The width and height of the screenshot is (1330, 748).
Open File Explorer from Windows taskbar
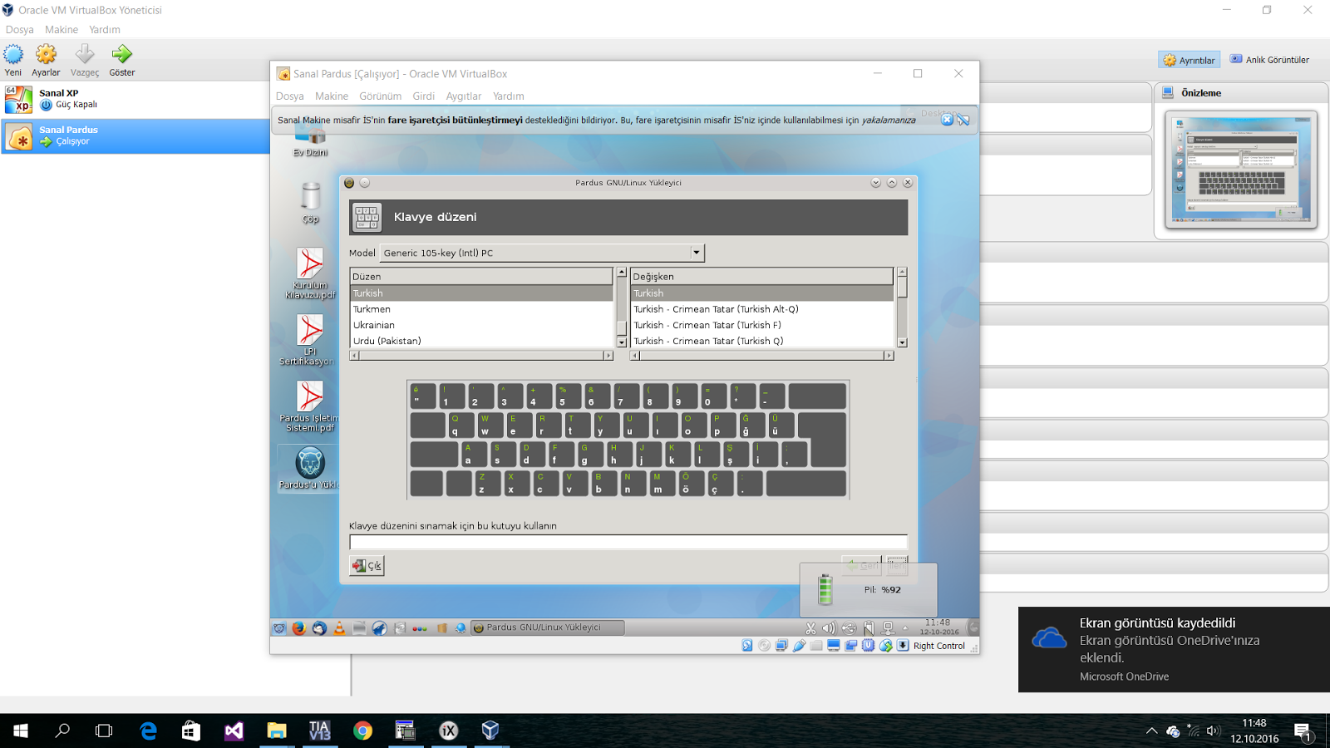point(277,731)
